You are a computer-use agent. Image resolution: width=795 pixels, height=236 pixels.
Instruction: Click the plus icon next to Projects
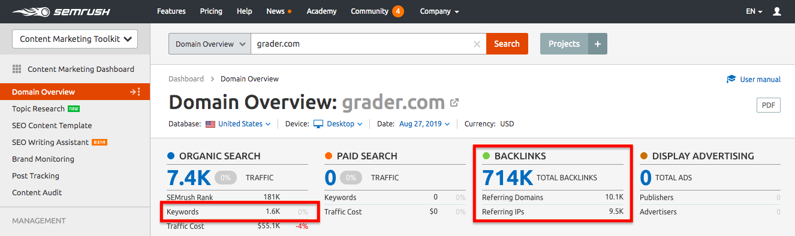[597, 44]
